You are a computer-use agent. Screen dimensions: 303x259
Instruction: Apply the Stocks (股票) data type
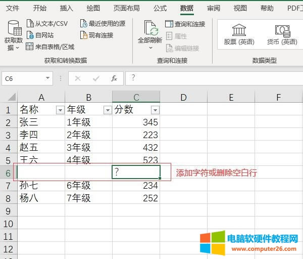click(x=239, y=35)
